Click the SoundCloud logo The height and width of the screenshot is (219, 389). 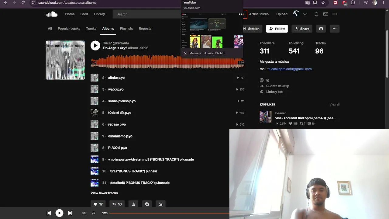(x=52, y=14)
